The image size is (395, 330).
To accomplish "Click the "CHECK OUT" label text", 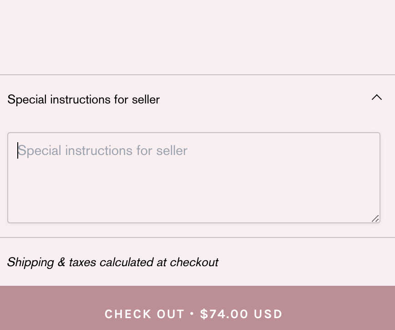I will pos(144,314).
